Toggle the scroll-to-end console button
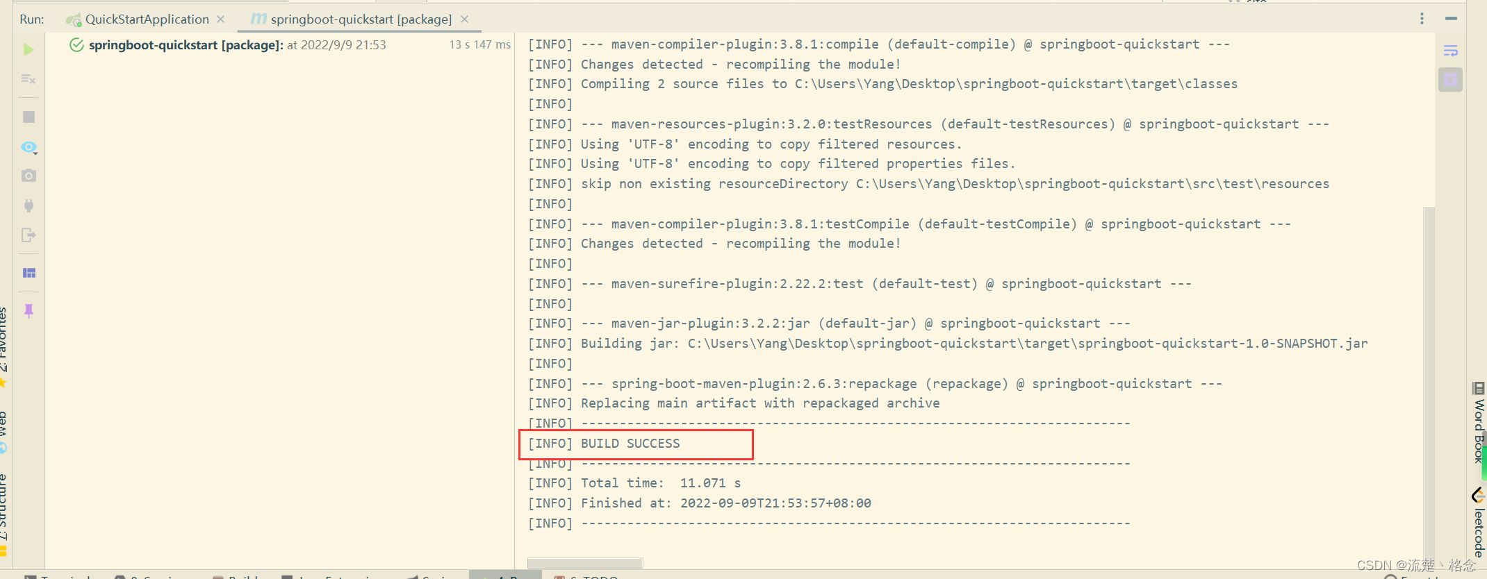Screen dimensions: 1487x579 (1451, 80)
